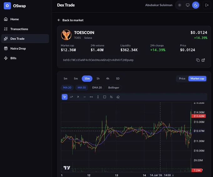This screenshot has height=177, width=213.
Task: Click the OSwap logo icon
Action: [7, 6]
